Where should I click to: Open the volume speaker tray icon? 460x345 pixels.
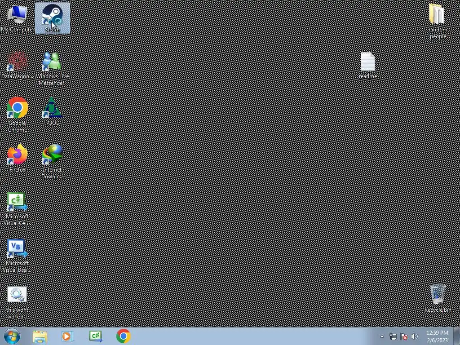415,336
